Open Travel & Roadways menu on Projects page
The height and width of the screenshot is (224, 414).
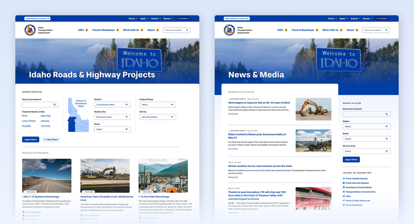tap(106, 30)
